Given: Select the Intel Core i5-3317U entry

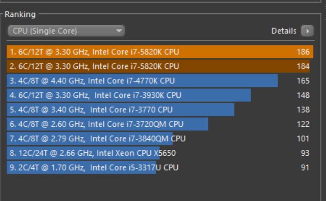Looking at the screenshot, I should tap(94, 168).
